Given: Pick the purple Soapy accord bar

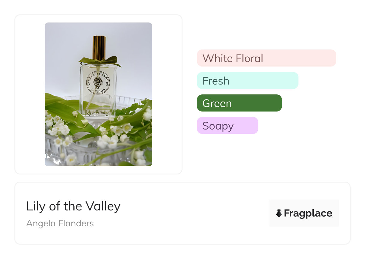Looking at the screenshot, I should tap(227, 126).
